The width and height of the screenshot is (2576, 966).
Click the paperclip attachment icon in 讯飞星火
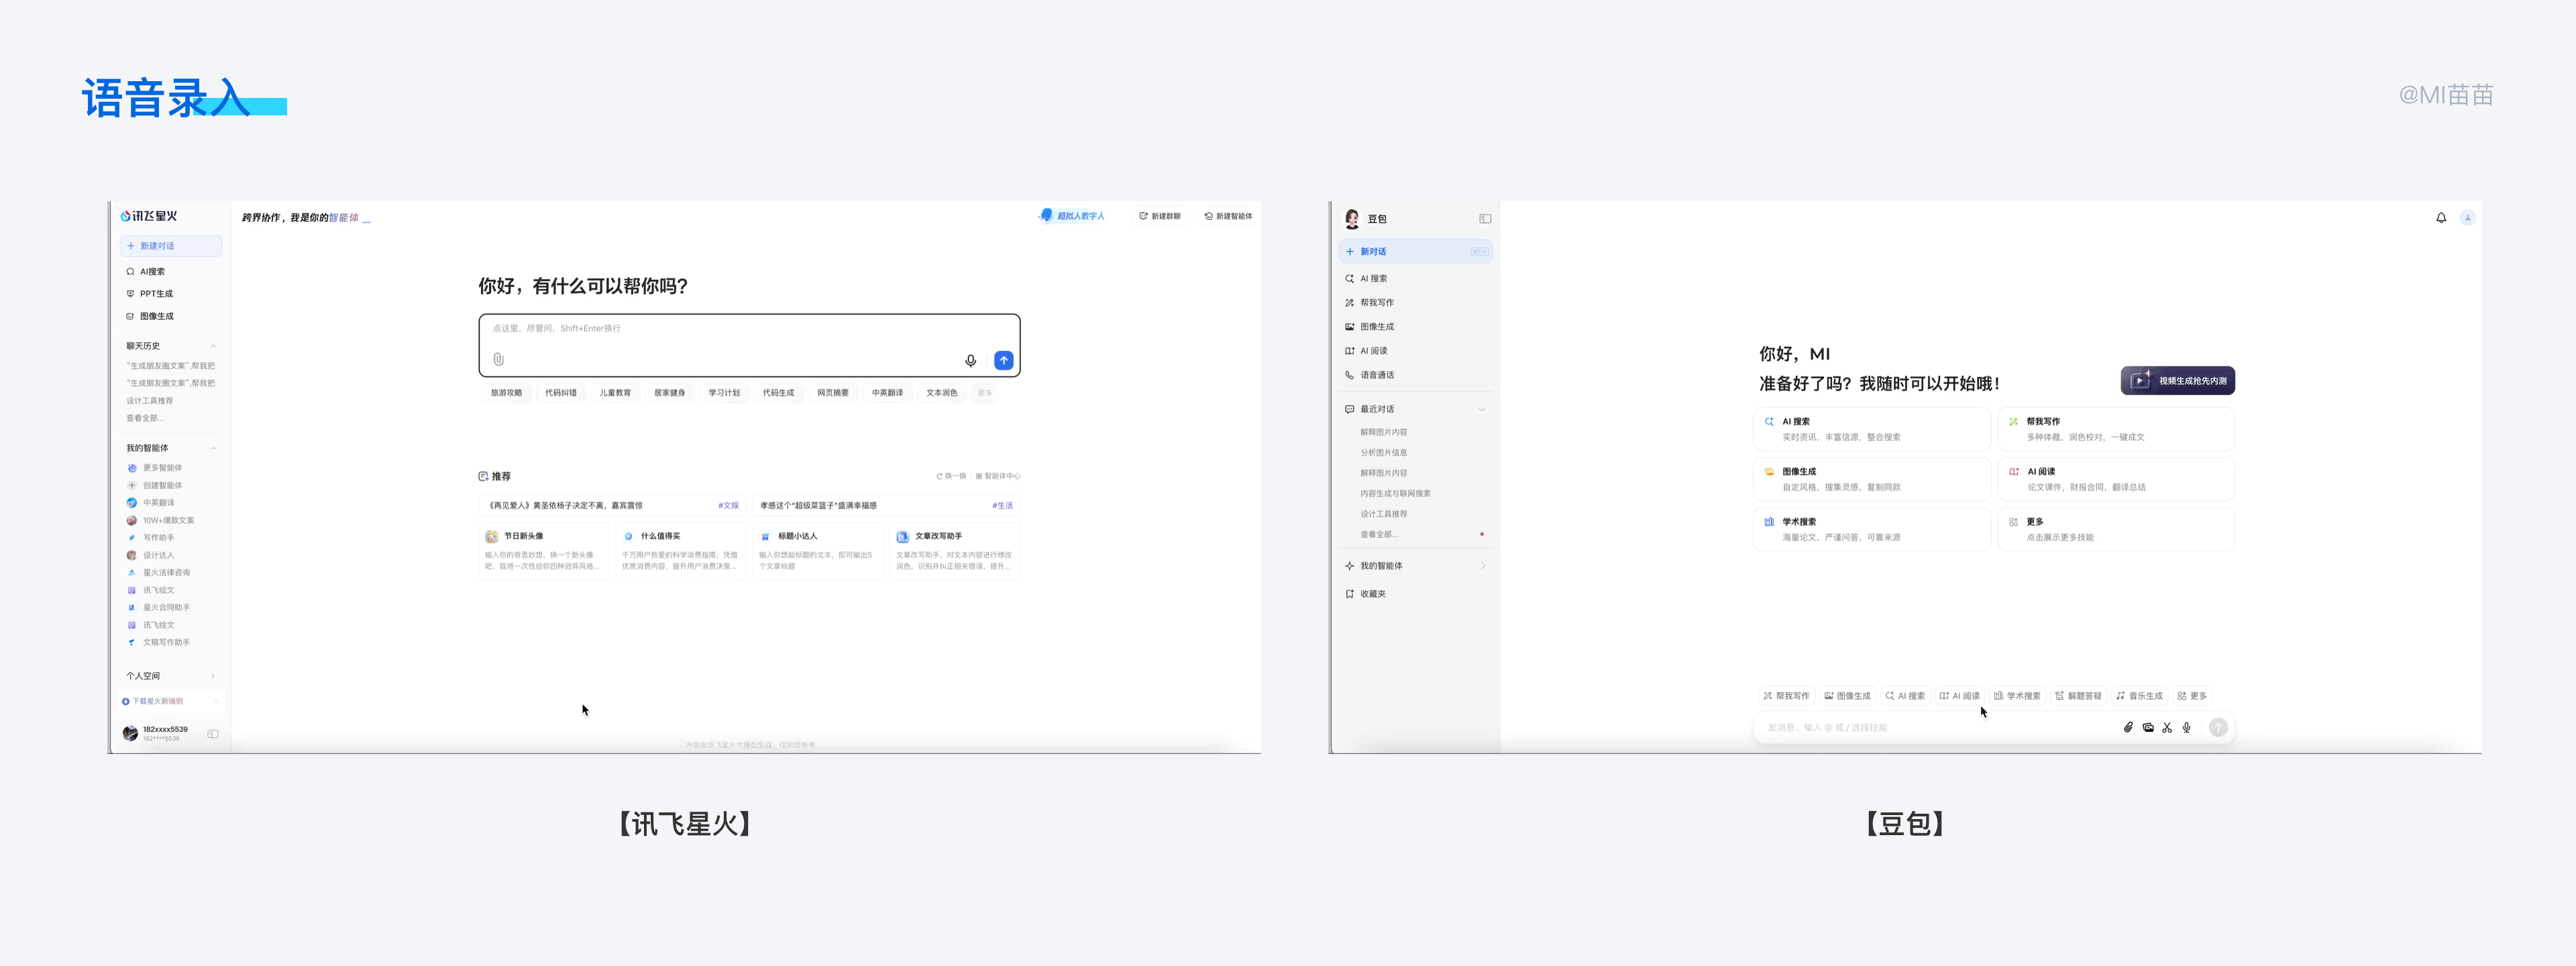498,359
